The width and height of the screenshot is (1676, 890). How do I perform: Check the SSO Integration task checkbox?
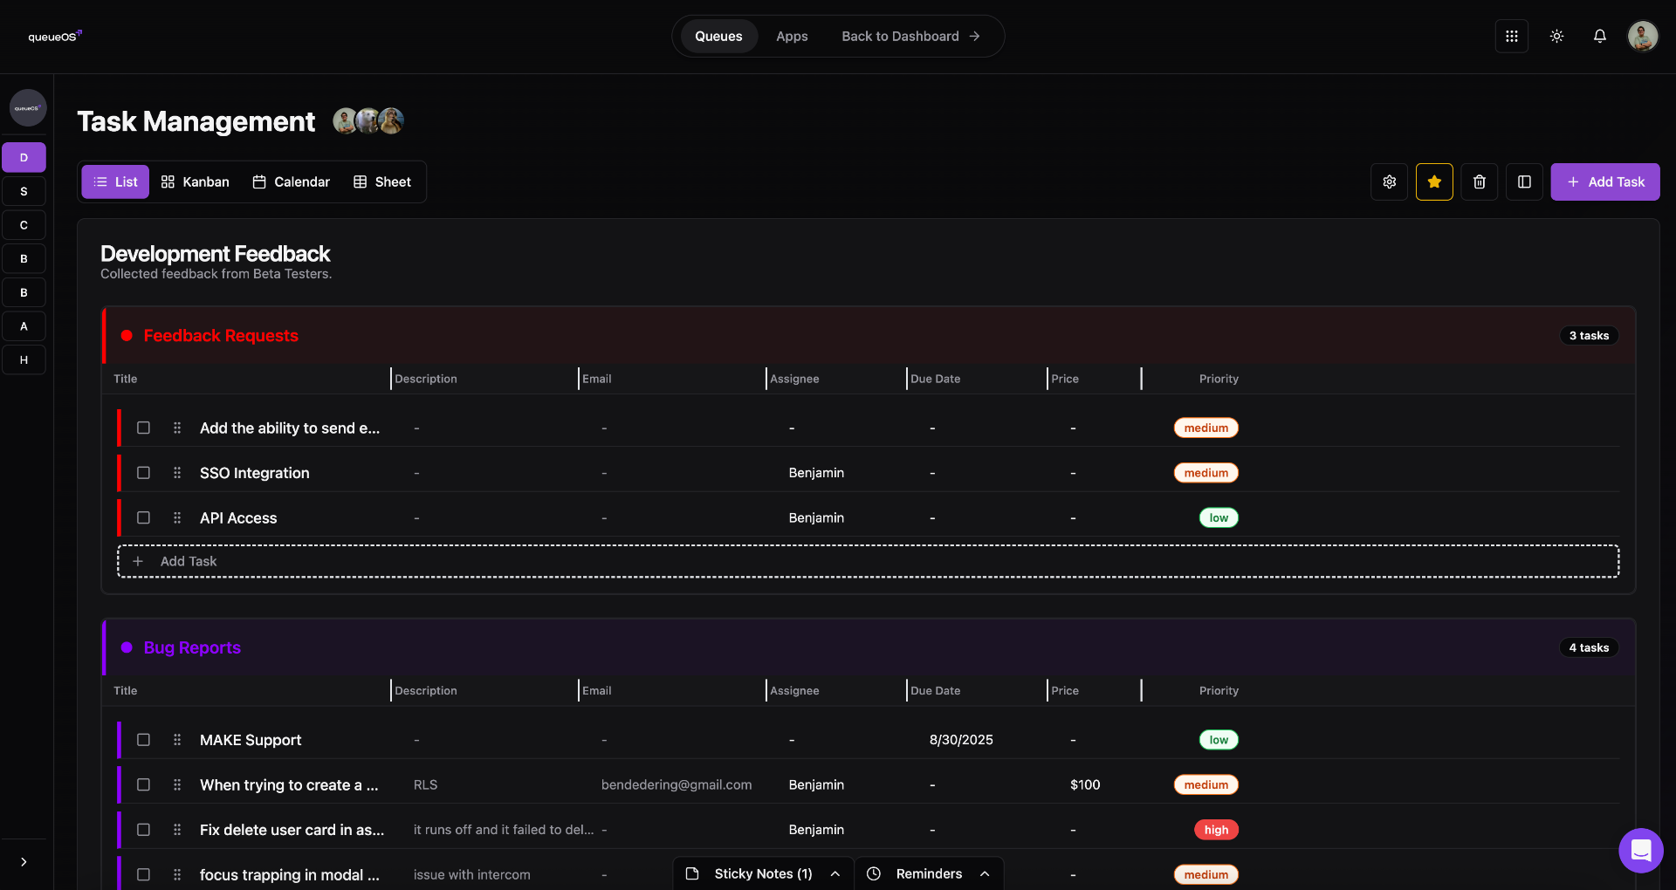[x=143, y=473]
